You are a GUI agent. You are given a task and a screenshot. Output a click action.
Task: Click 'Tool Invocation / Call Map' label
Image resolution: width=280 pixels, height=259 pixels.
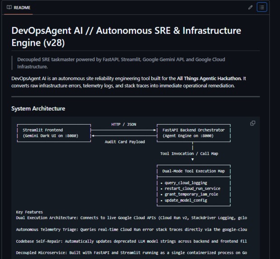tap(189, 154)
